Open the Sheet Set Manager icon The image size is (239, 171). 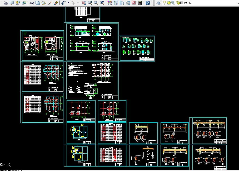click(x=128, y=3)
